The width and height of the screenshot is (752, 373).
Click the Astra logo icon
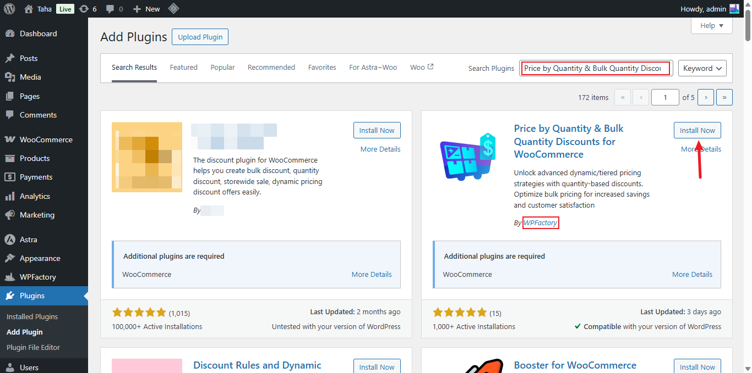[x=9, y=240]
